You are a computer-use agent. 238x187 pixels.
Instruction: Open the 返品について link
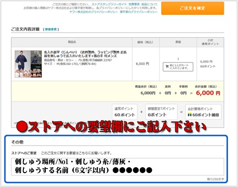pyautogui.click(x=150, y=4)
